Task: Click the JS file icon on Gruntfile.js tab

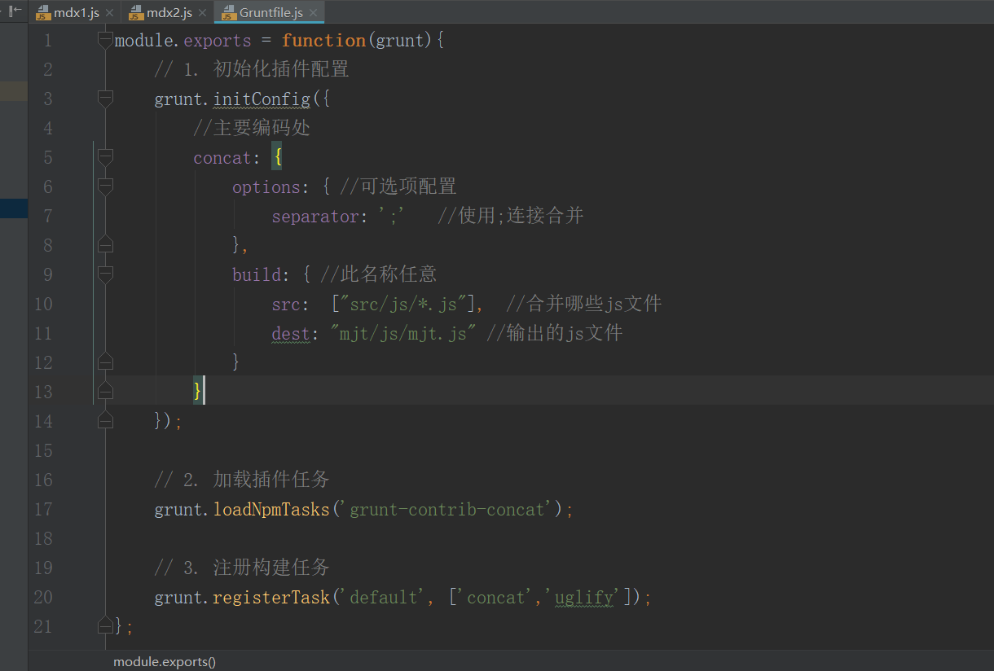Action: tap(229, 13)
